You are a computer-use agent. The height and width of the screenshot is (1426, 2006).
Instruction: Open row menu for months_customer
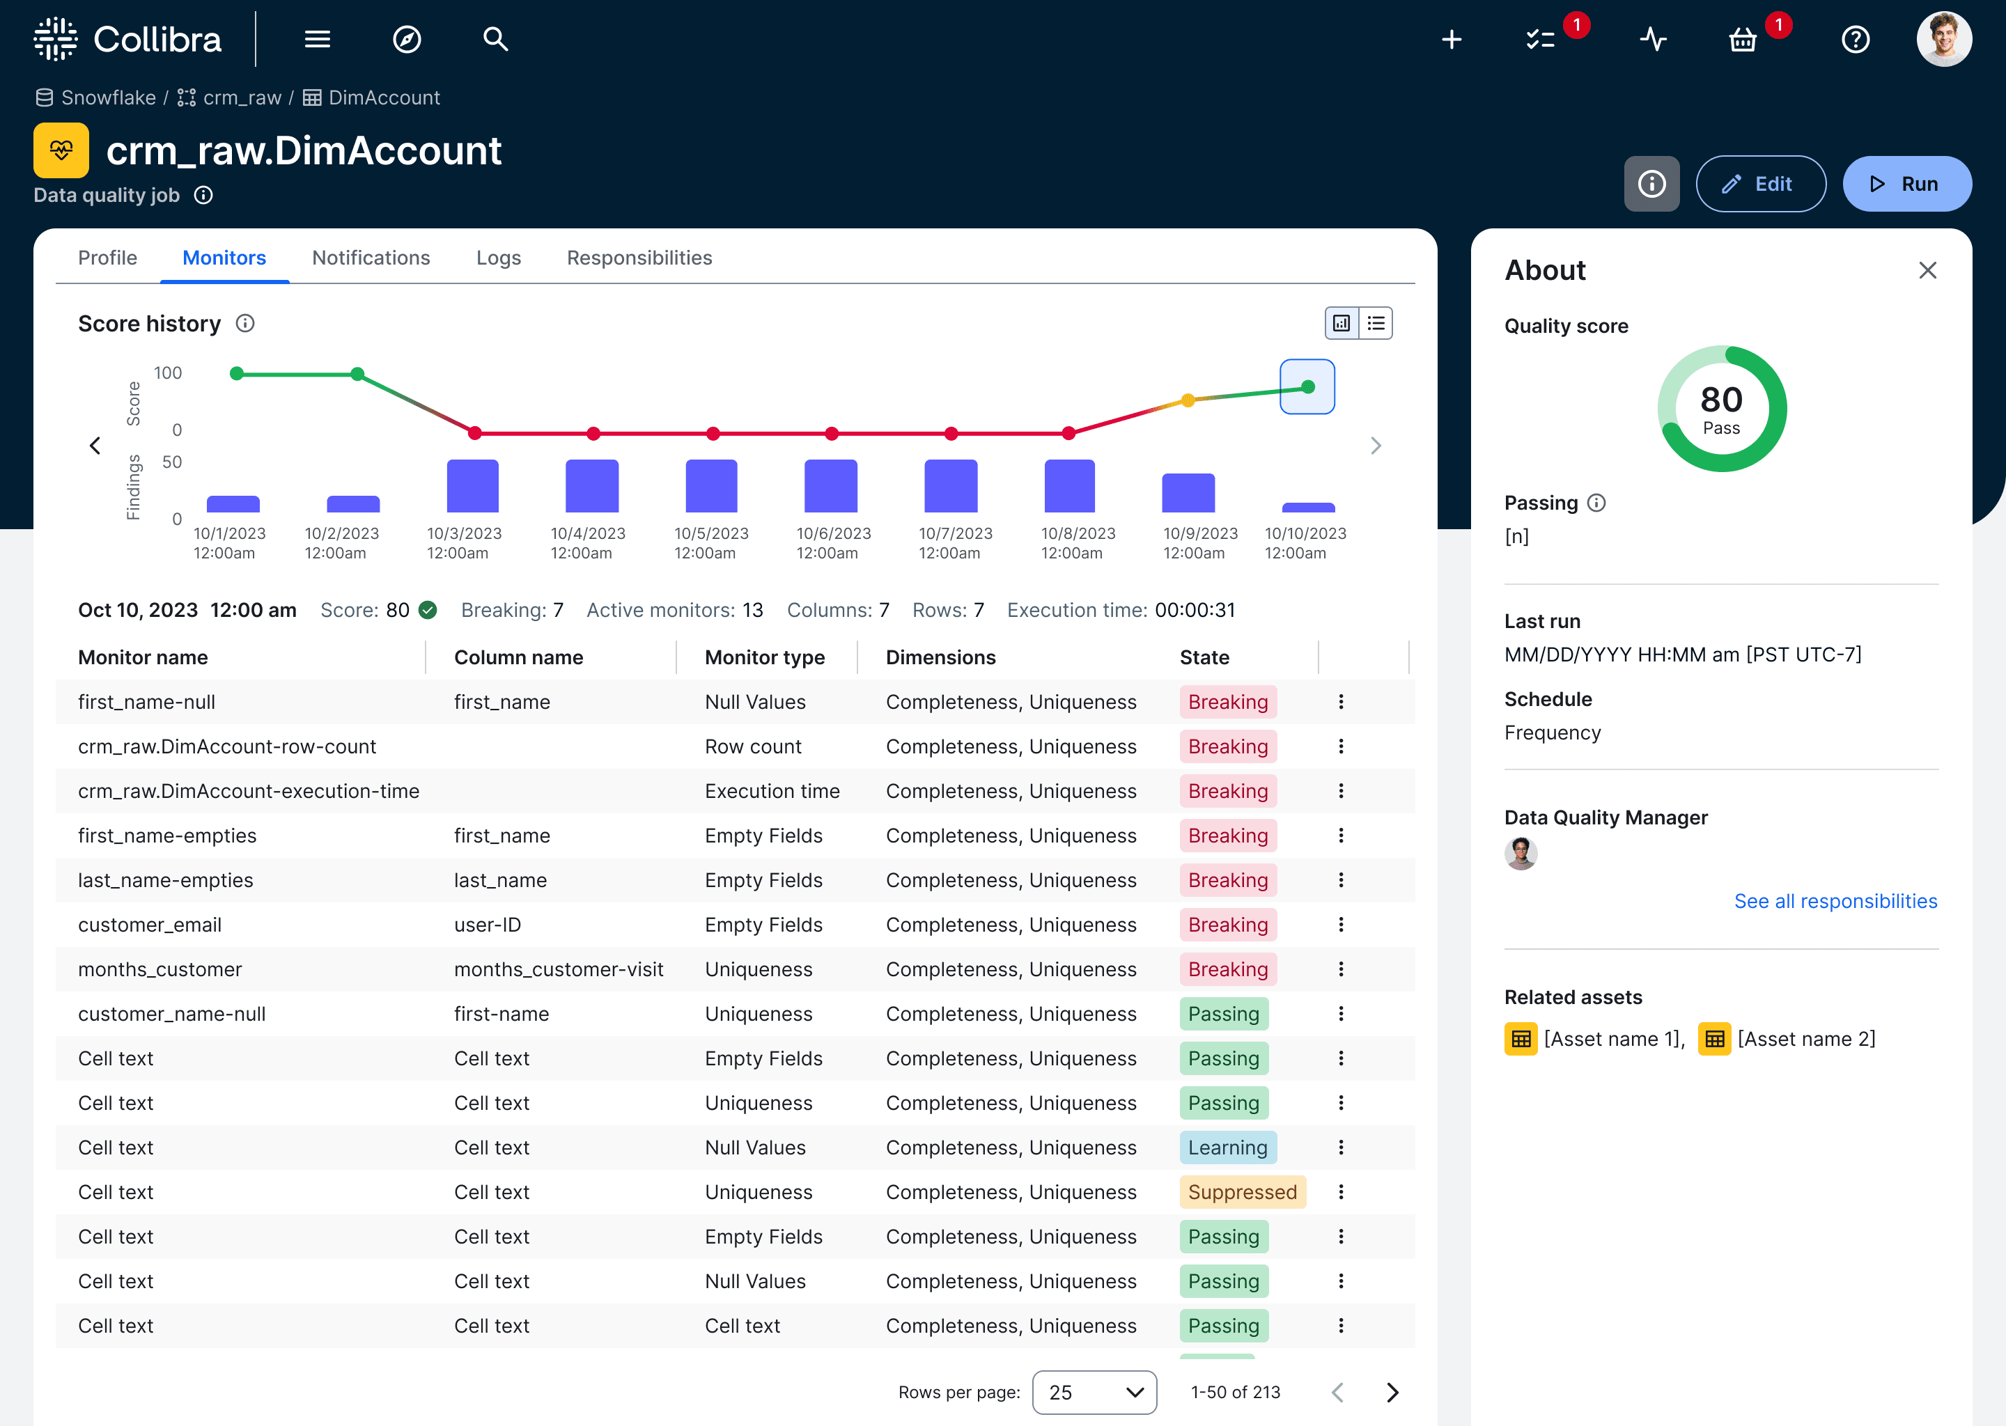click(1340, 969)
